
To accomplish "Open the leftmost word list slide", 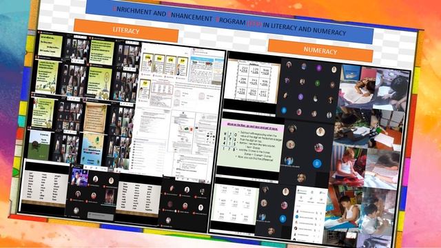I will tap(45, 188).
